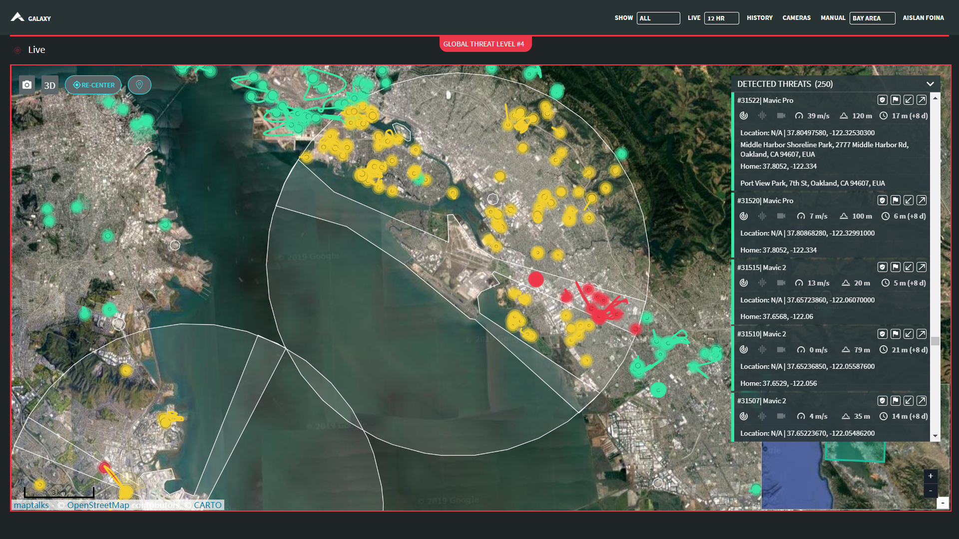Select threat title #31510| Mavic 2
The height and width of the screenshot is (539, 959).
point(762,334)
